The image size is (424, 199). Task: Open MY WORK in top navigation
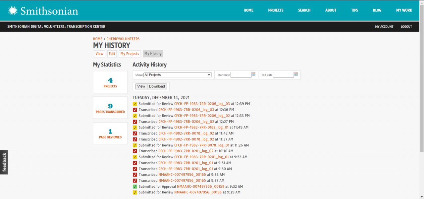pyautogui.click(x=404, y=10)
